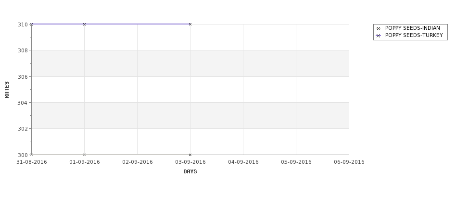
Task: Click the DAYS axis title
Action: (190, 171)
